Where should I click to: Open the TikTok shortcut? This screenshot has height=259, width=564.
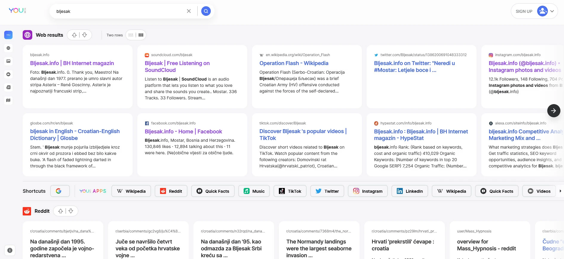(290, 191)
